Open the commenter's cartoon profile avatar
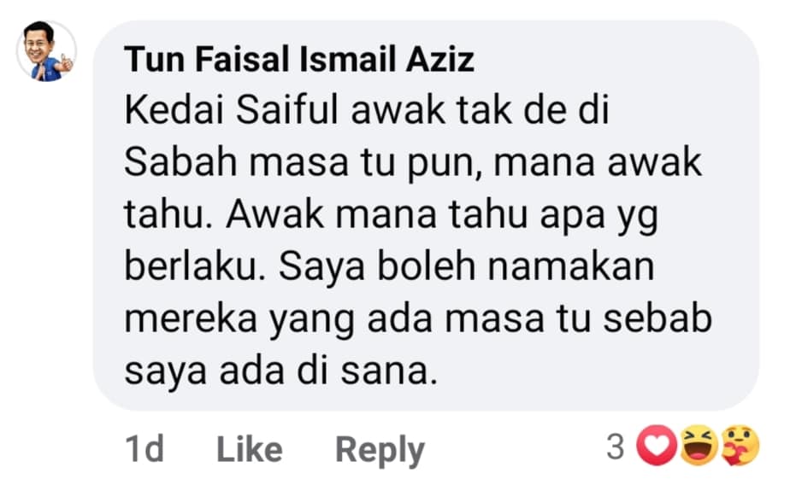 (46, 51)
